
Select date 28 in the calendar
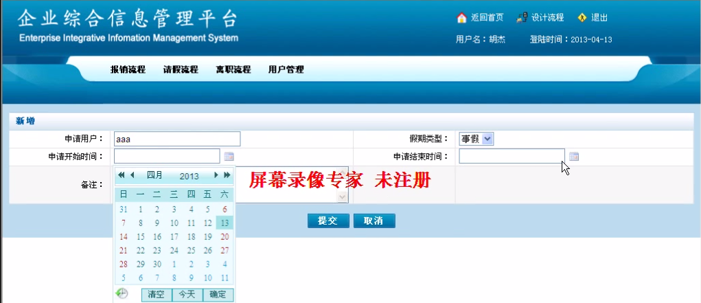(x=124, y=265)
